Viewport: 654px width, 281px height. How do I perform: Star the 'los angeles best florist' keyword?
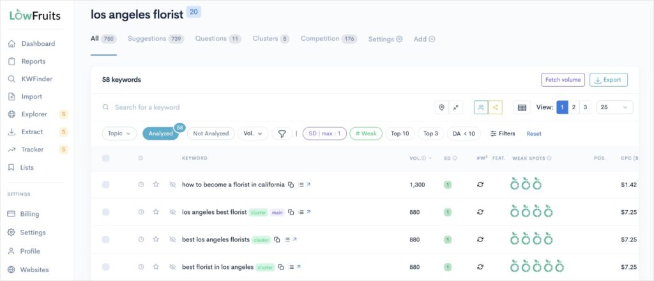[x=156, y=212]
